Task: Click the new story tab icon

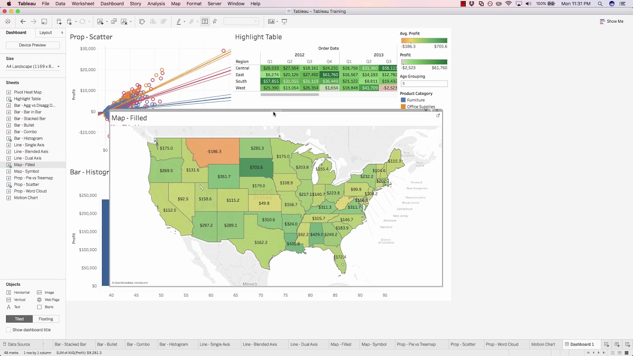Action: pos(627,344)
